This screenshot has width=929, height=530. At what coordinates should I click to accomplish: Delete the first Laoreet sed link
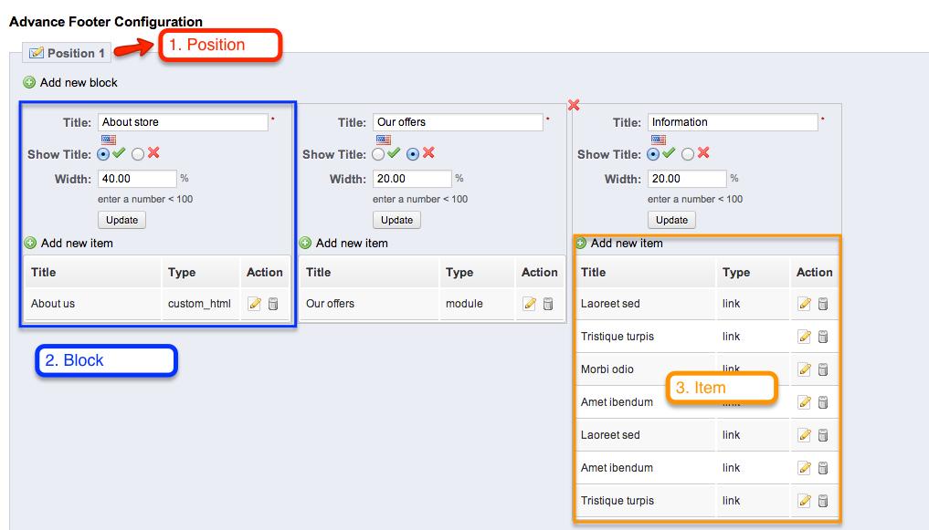pos(823,304)
